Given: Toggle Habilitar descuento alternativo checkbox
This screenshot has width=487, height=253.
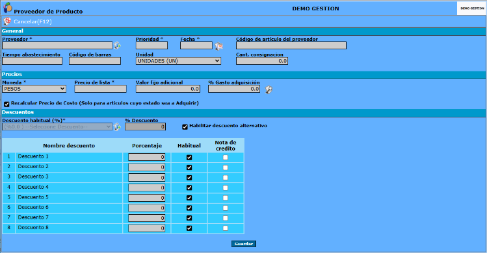Looking at the screenshot, I should [185, 126].
